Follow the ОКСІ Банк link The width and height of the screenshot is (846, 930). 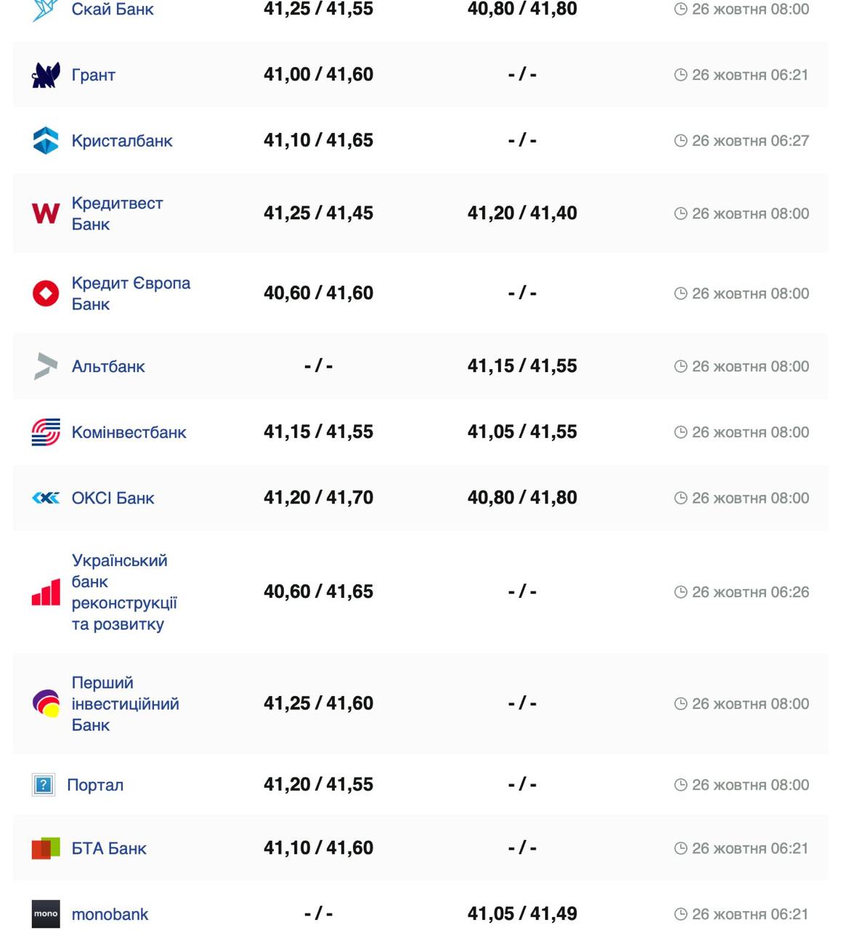pyautogui.click(x=113, y=498)
